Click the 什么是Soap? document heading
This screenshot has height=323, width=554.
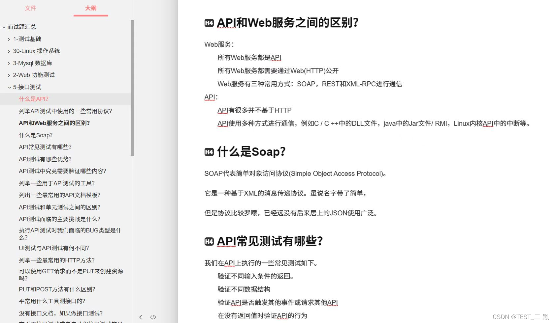[x=251, y=152]
